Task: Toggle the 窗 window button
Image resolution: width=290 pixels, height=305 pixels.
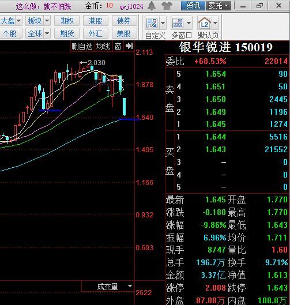Action: [118, 46]
